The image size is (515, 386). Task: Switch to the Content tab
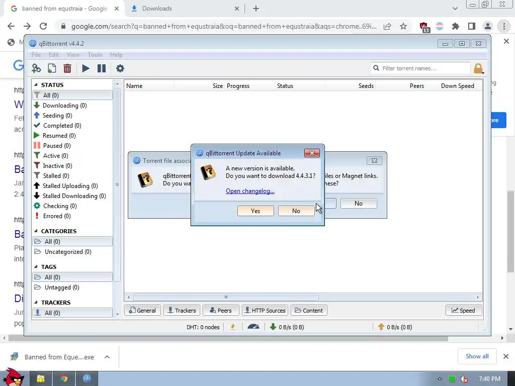pyautogui.click(x=309, y=310)
